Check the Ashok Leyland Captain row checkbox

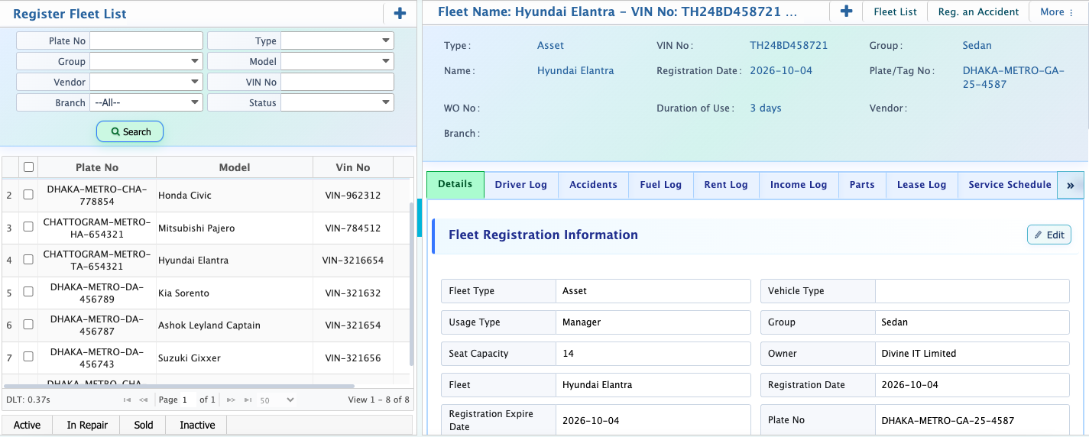pyautogui.click(x=28, y=324)
